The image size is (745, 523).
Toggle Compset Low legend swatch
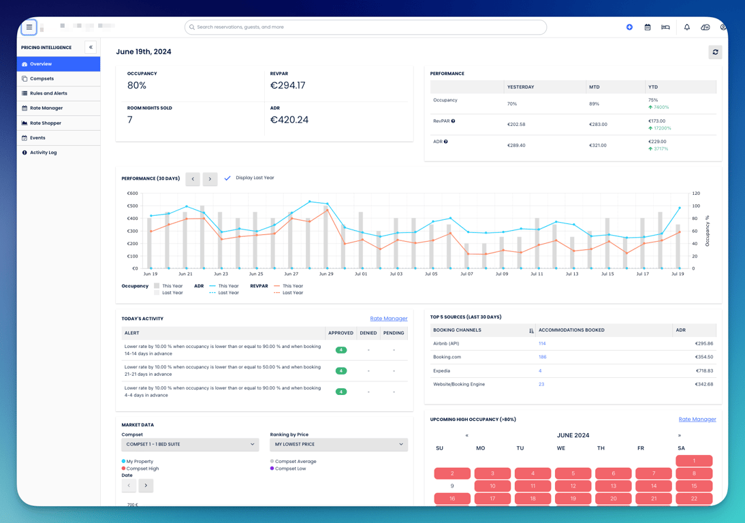[272, 469]
